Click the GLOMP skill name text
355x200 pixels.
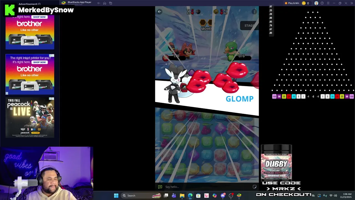[240, 99]
